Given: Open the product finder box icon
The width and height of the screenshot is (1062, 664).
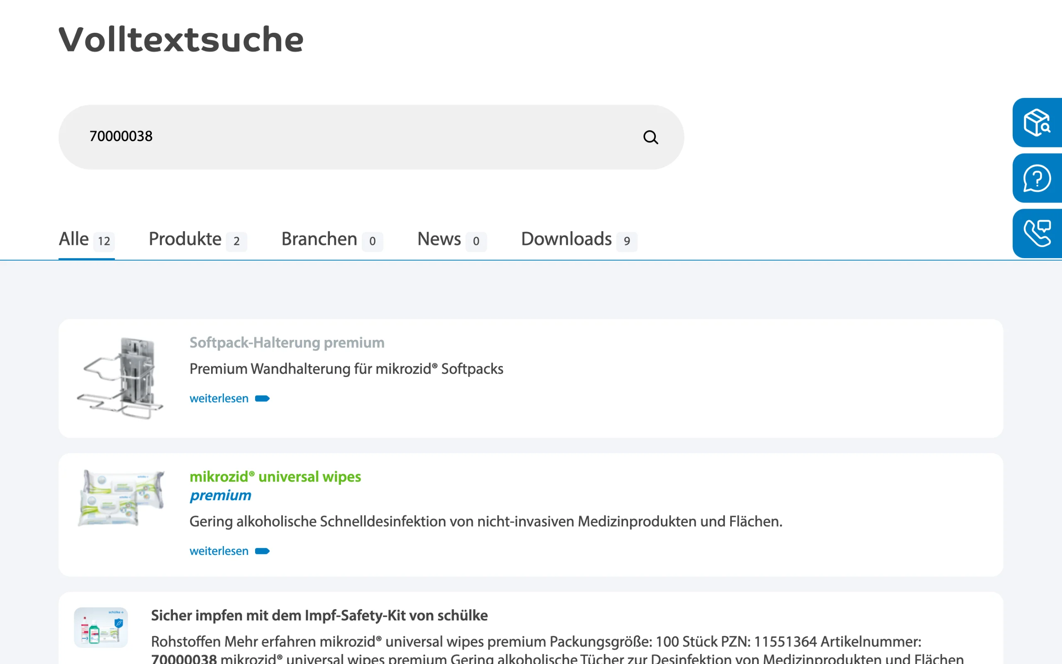Looking at the screenshot, I should point(1037,122).
